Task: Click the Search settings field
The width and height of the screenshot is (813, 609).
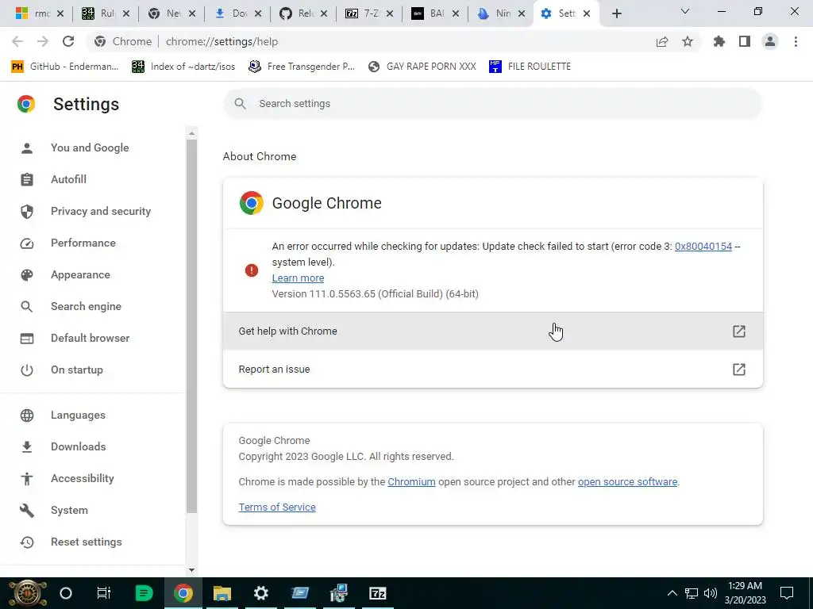Action: 492,104
